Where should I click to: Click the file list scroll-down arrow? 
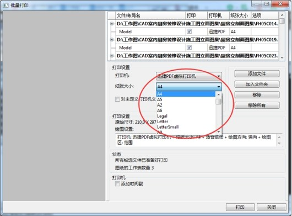coord(282,57)
